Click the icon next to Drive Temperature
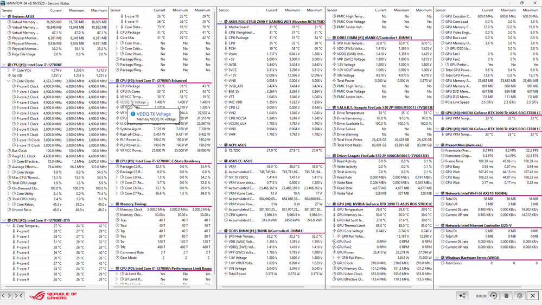542x305 pixels. pyautogui.click(x=334, y=113)
